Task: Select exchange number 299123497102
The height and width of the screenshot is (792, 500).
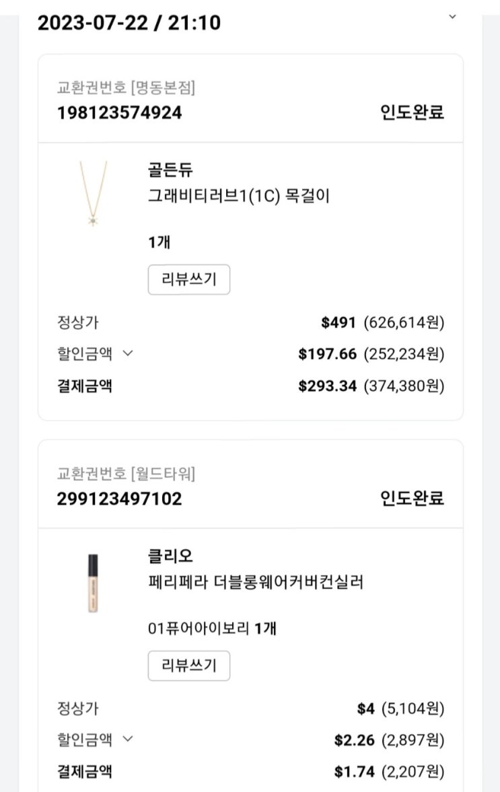Action: pos(120,499)
